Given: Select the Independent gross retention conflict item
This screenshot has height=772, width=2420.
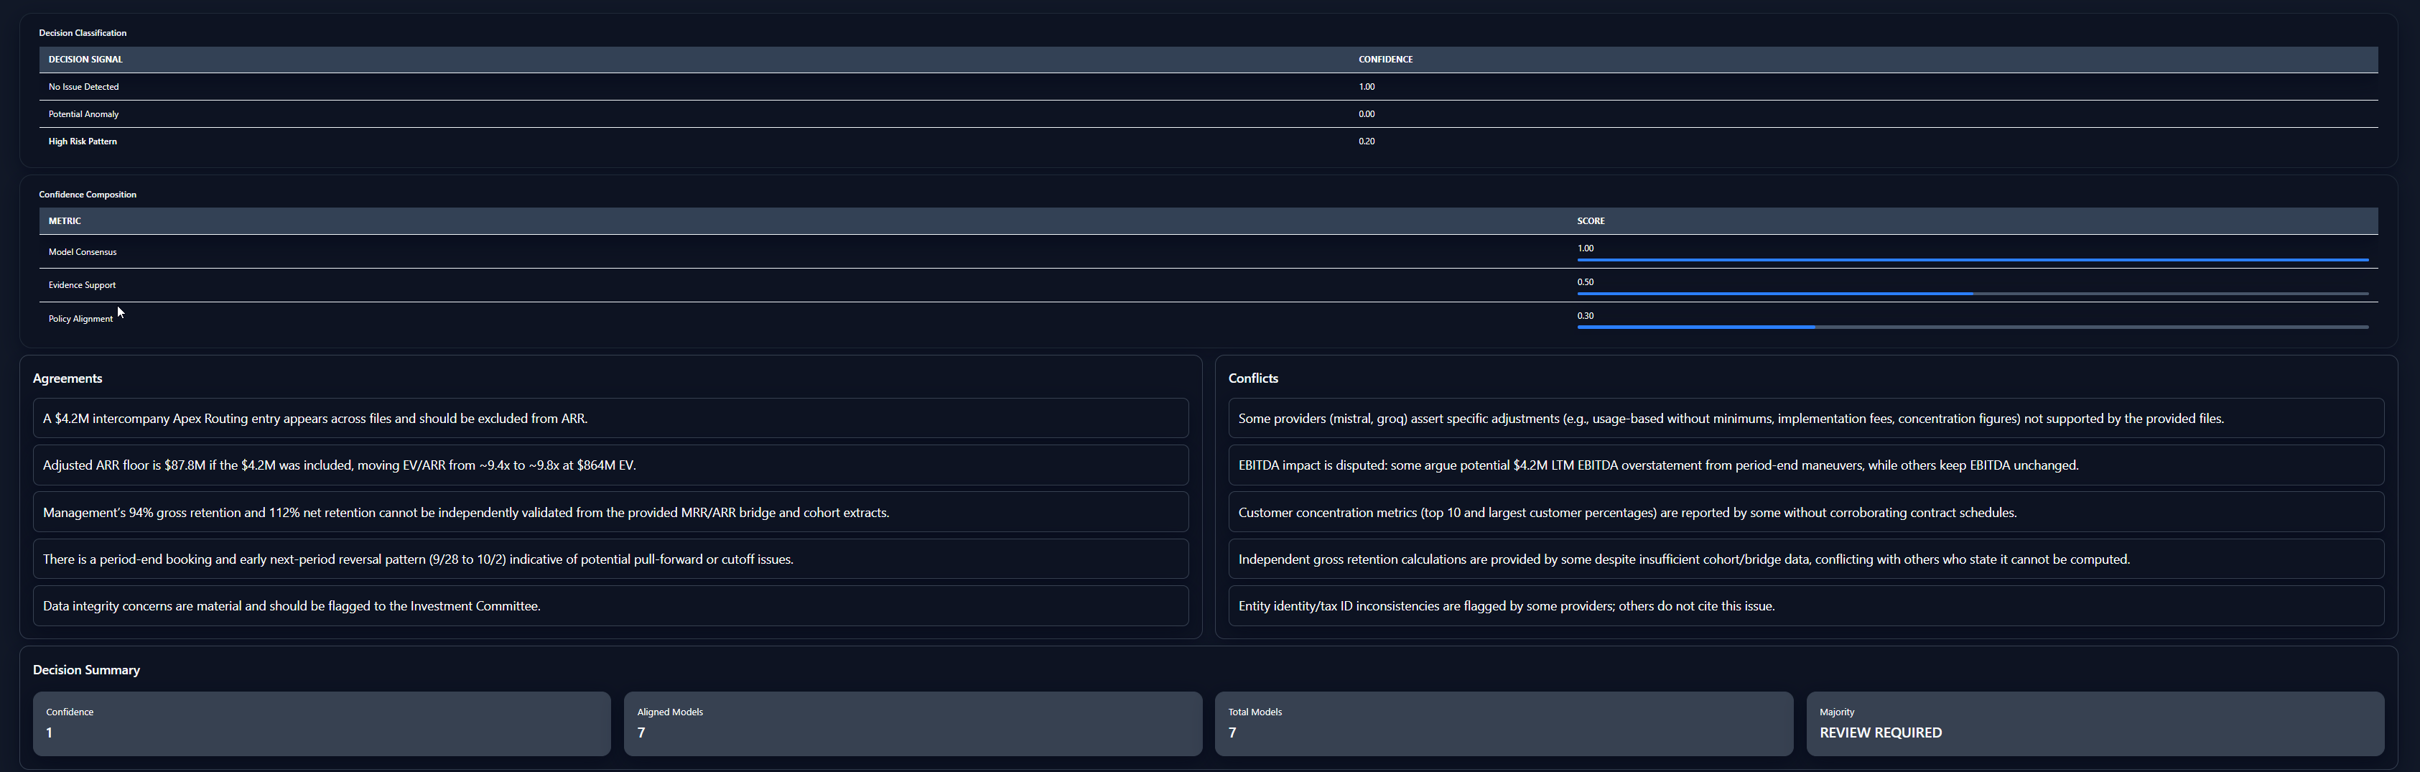Looking at the screenshot, I should coord(1805,559).
